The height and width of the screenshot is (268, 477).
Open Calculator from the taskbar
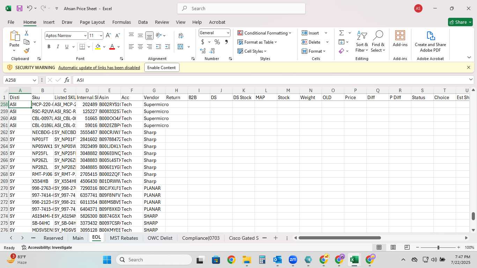(x=262, y=260)
